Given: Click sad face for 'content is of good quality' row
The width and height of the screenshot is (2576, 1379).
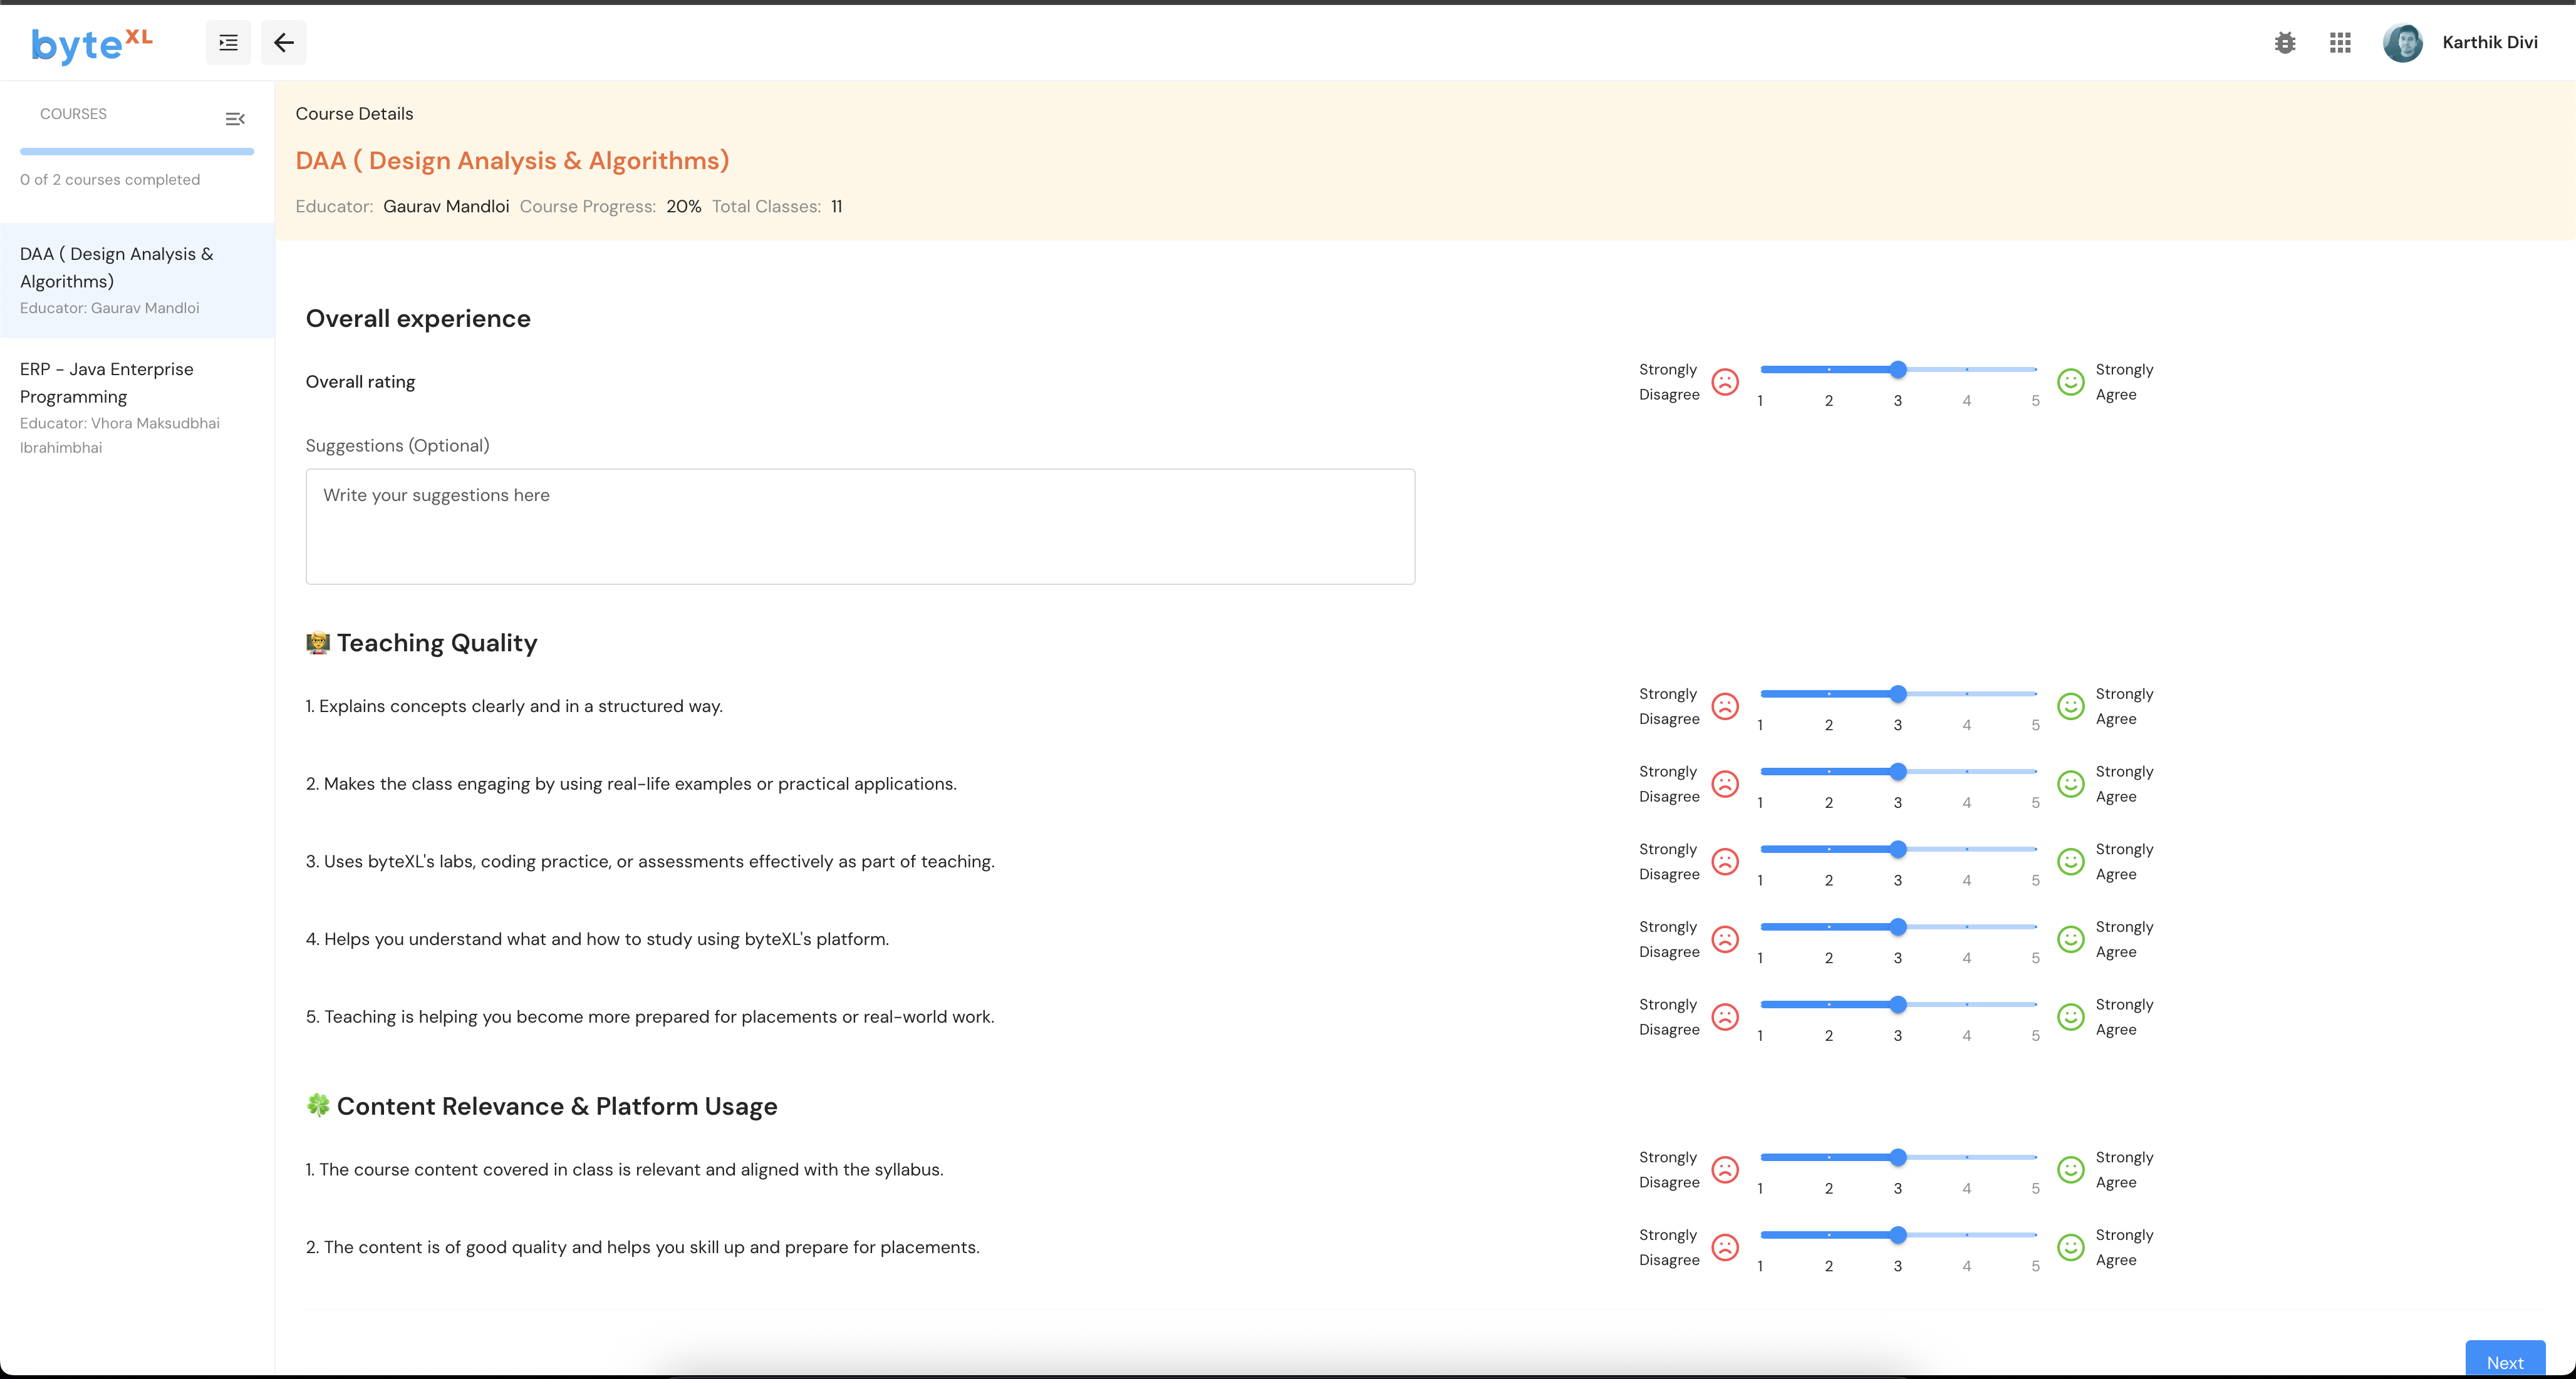Looking at the screenshot, I should (1725, 1247).
